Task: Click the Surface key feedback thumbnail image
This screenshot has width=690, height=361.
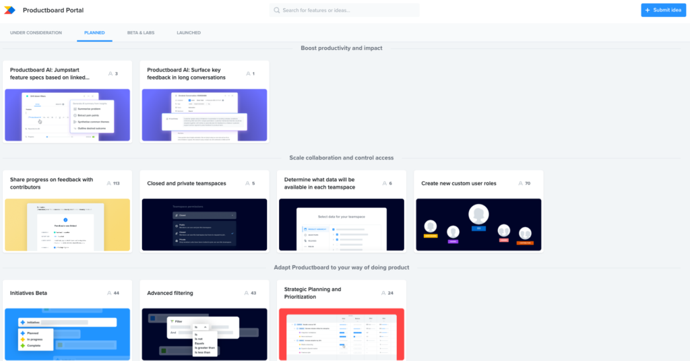Action: [x=204, y=115]
